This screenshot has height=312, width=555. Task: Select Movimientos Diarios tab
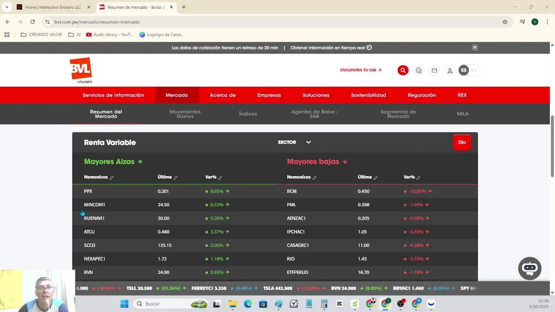pyautogui.click(x=185, y=114)
